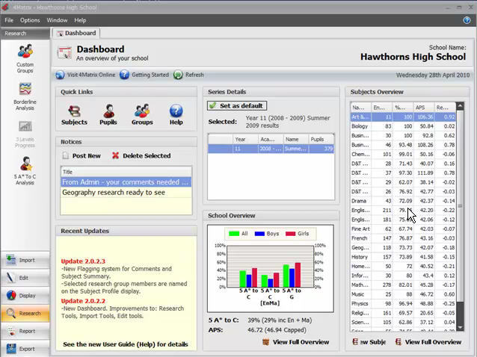
Task: Click the Groups quick link icon
Action: (142, 114)
